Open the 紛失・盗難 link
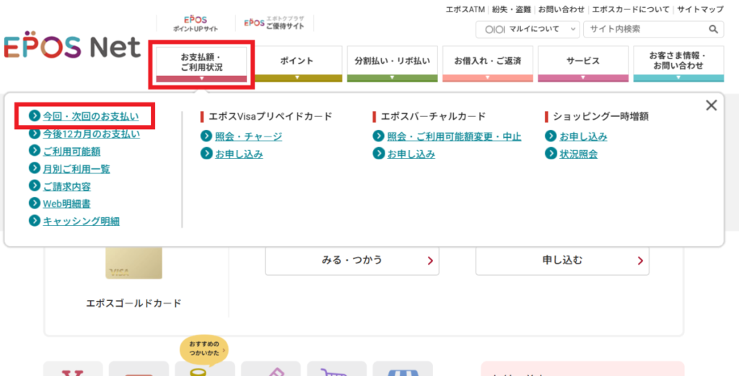The image size is (739, 376). coord(512,9)
